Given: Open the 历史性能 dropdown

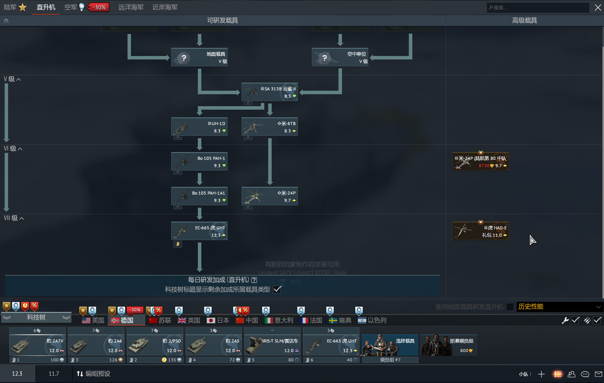Looking at the screenshot, I should (560, 307).
